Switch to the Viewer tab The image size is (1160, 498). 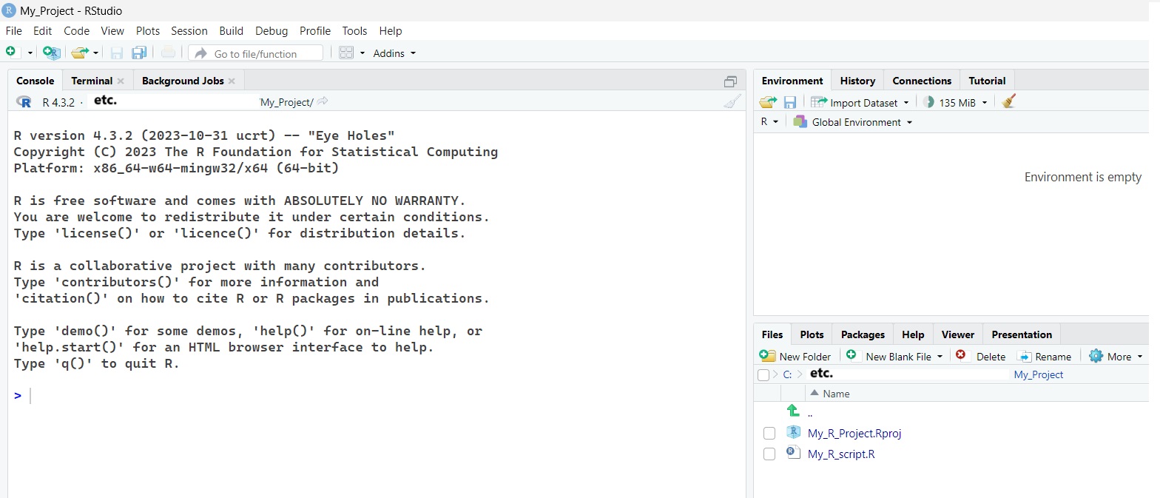point(958,334)
